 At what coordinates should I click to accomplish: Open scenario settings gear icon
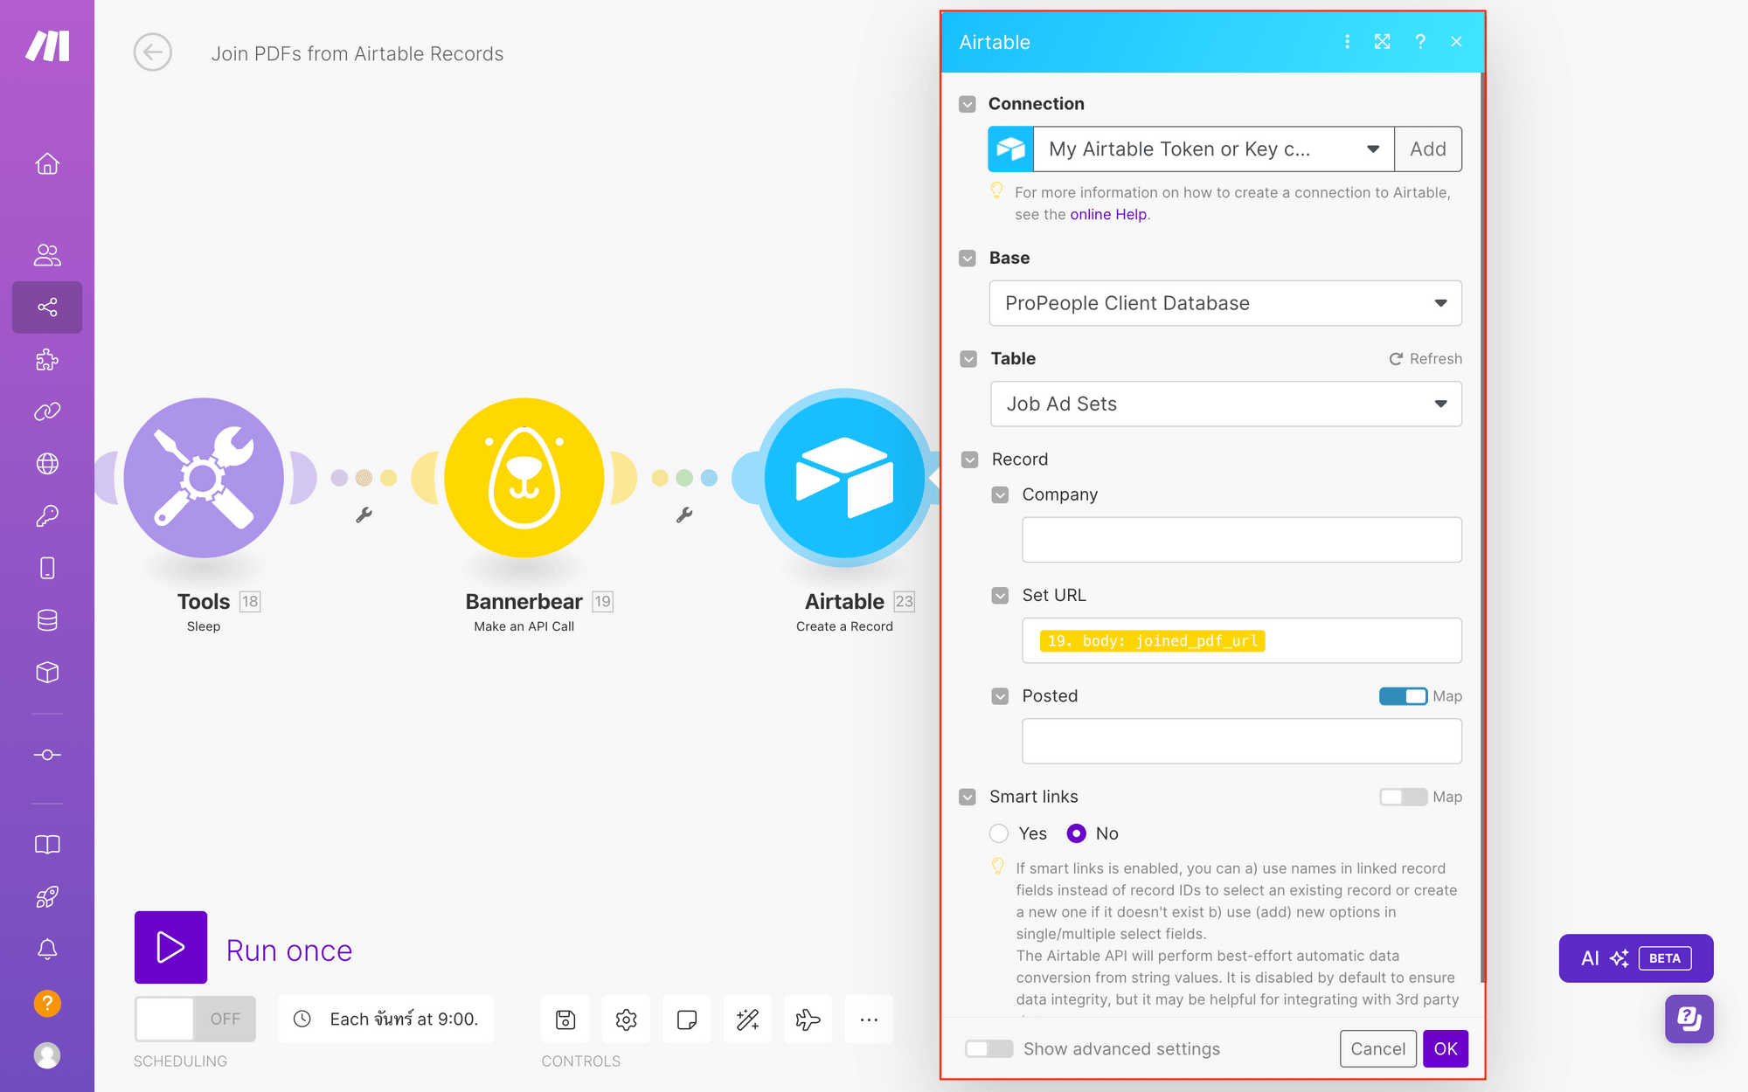click(626, 1019)
